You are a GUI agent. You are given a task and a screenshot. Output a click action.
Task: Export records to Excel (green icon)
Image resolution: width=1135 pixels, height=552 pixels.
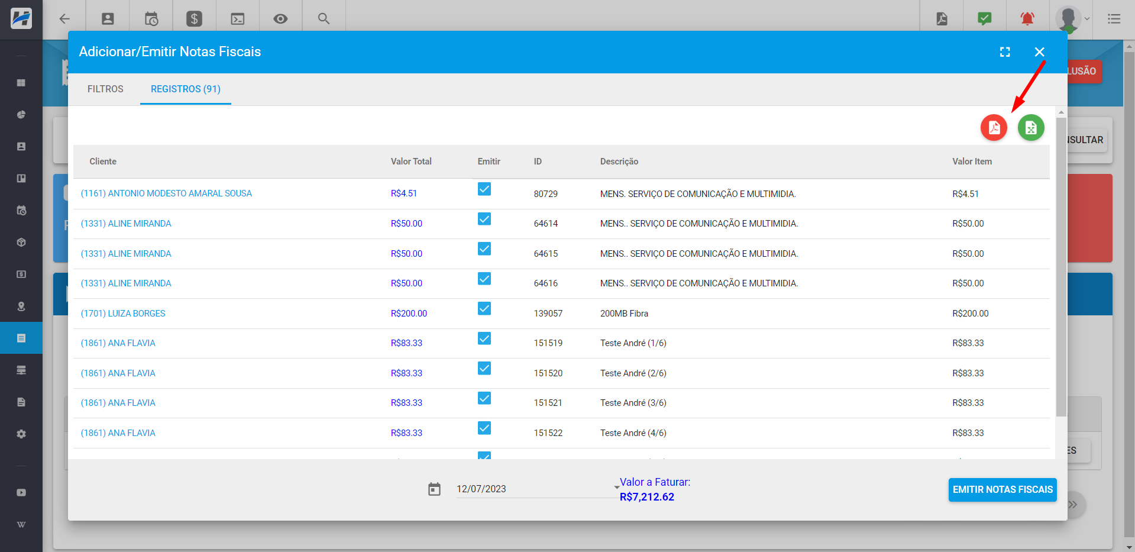[1031, 128]
